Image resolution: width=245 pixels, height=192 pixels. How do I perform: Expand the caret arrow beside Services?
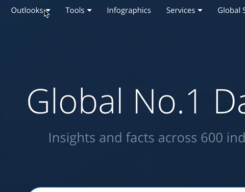[200, 11]
